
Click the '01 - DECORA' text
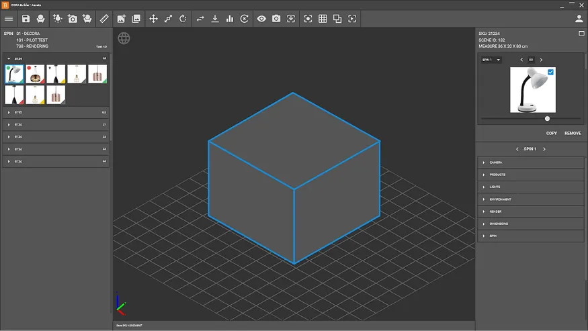click(28, 34)
